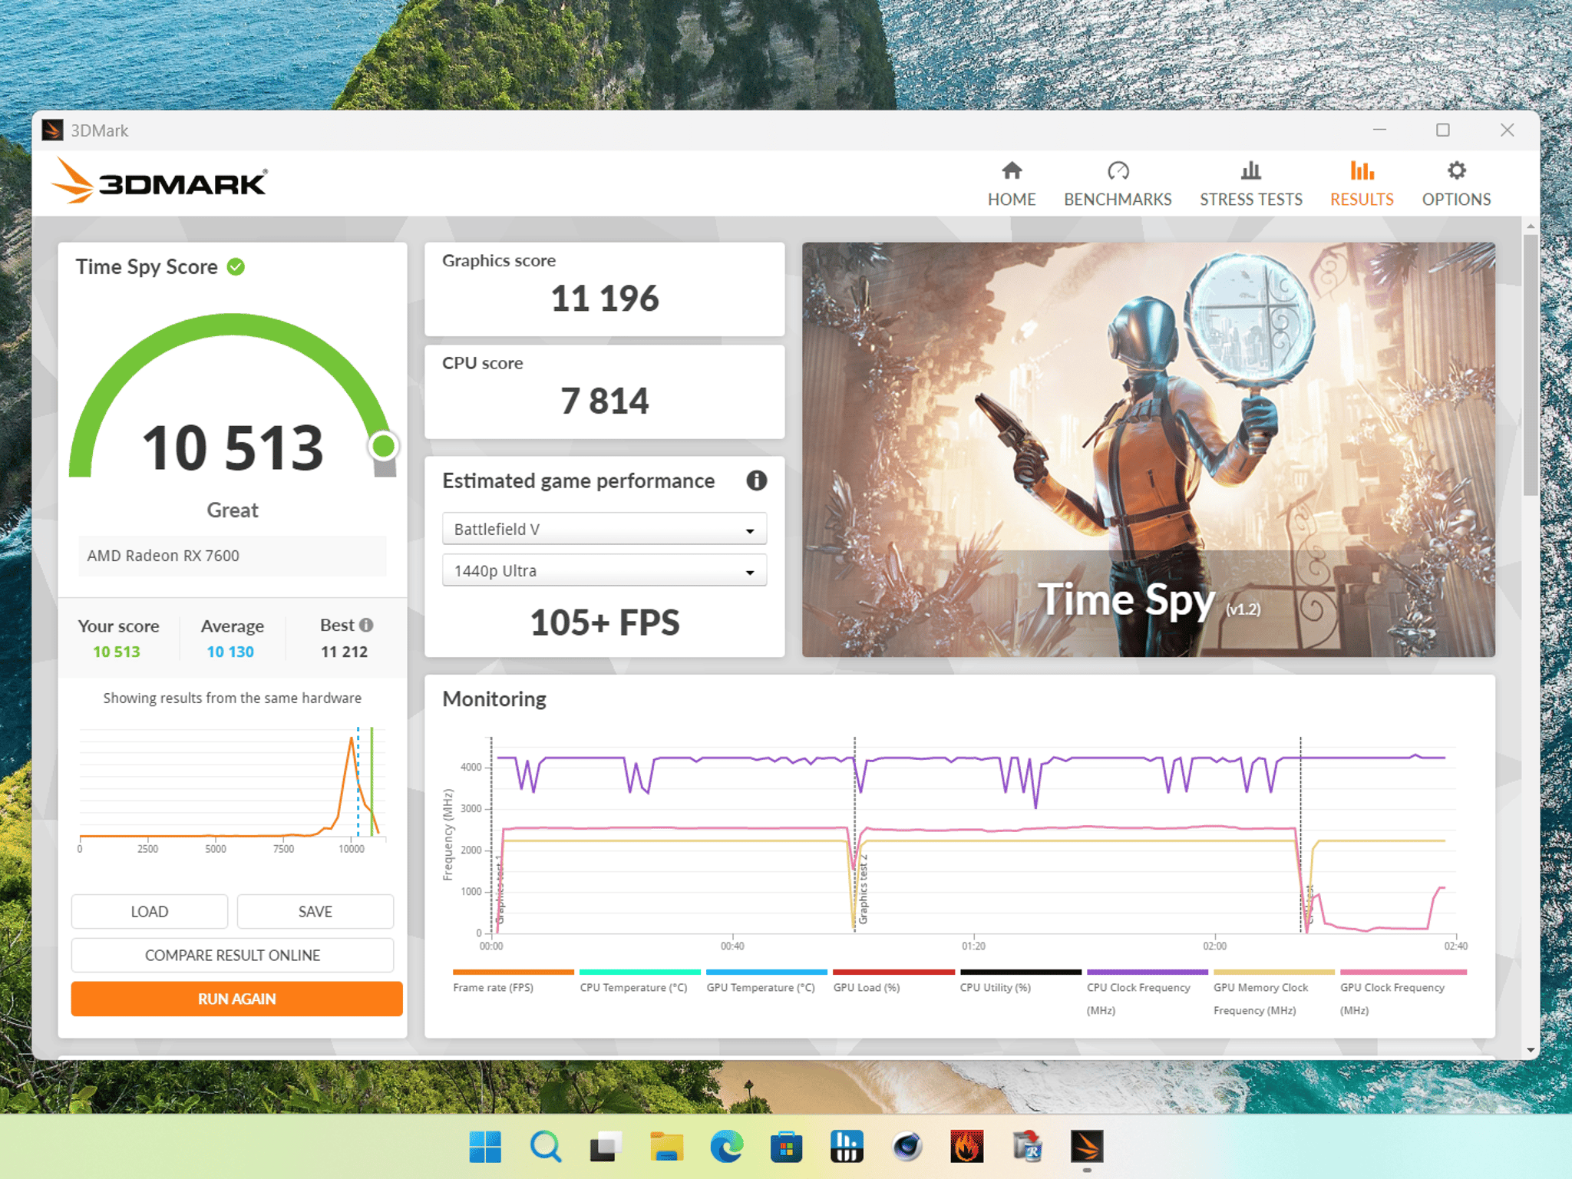The image size is (1572, 1179).
Task: Open the HOME section
Action: [x=1011, y=184]
